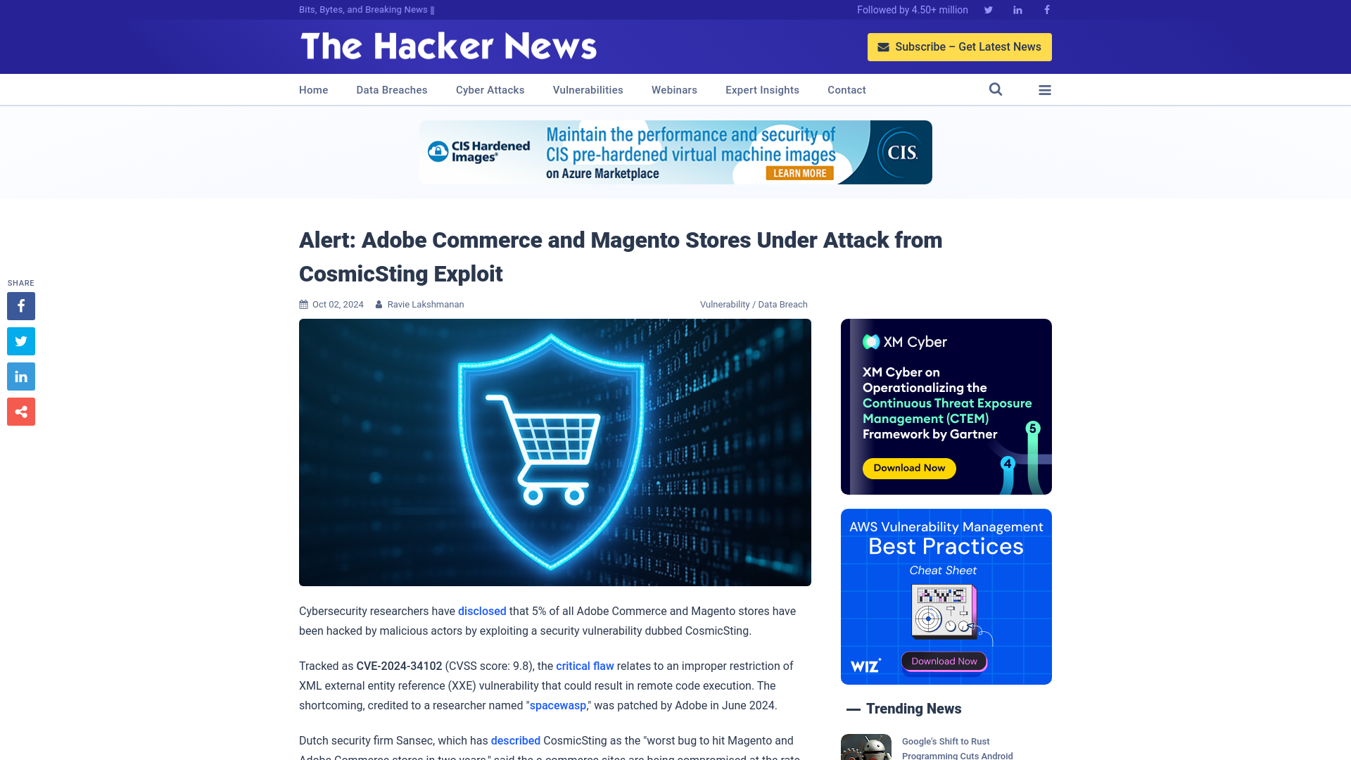Click the hamburger menu icon

[x=1045, y=89]
